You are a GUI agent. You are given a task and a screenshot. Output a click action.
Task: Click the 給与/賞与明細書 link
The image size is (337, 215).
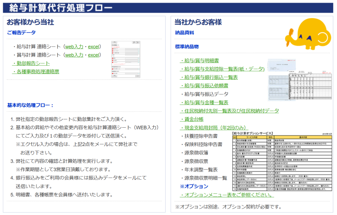[199, 60]
